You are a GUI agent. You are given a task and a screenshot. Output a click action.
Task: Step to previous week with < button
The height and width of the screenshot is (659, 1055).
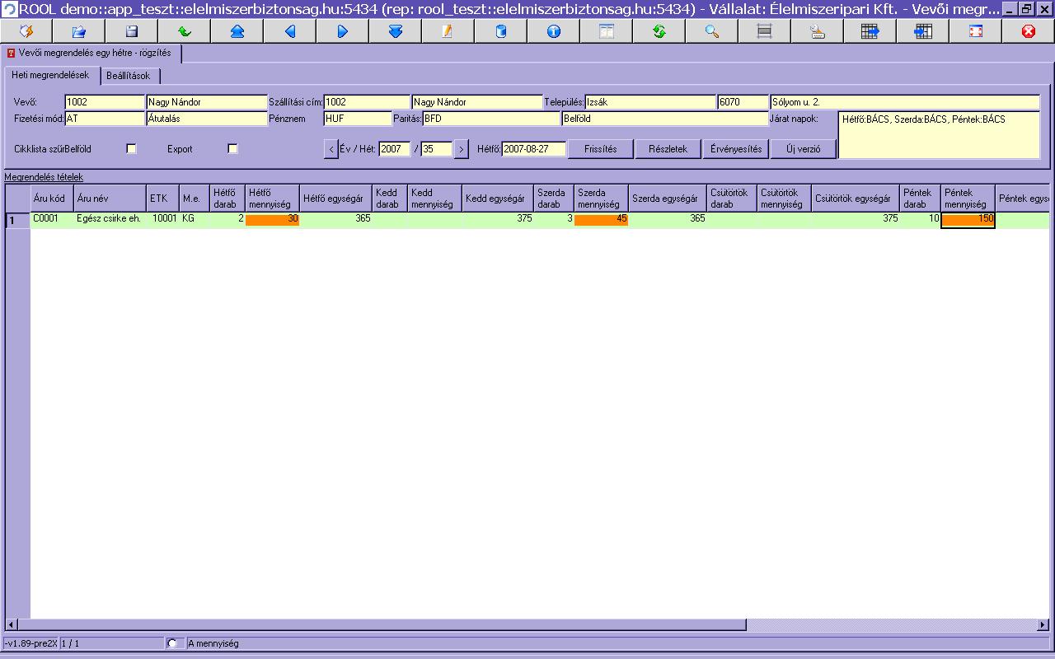(331, 149)
